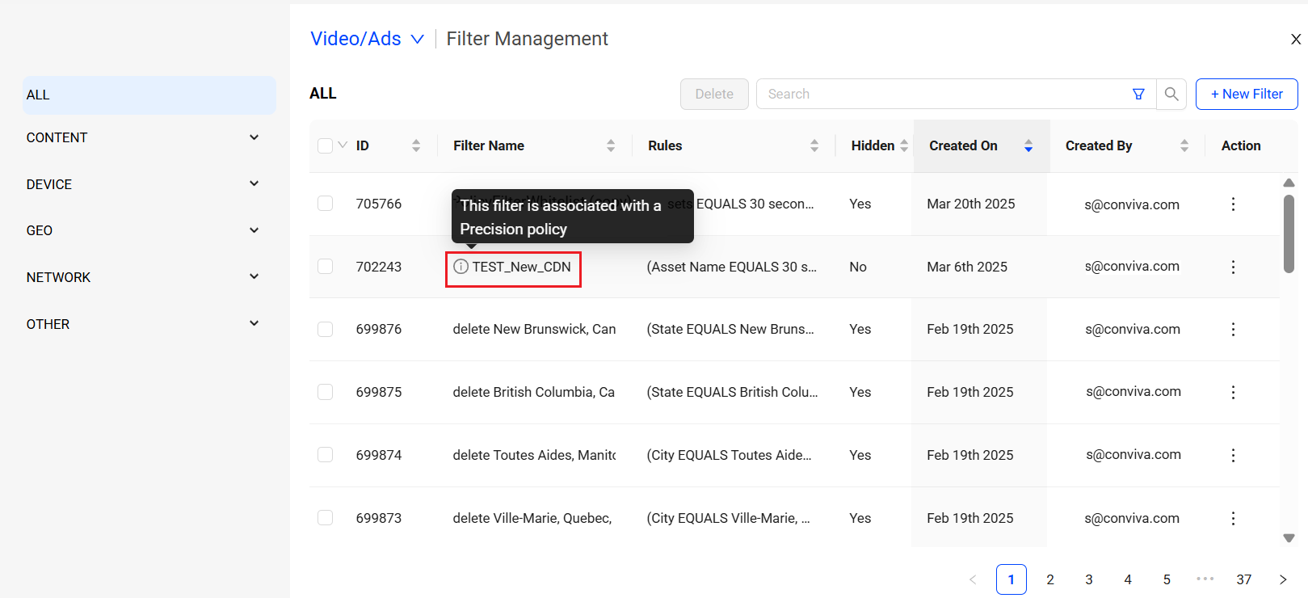Viewport: 1308px width, 598px height.
Task: Open the action menu for filter 705766
Action: (x=1233, y=204)
